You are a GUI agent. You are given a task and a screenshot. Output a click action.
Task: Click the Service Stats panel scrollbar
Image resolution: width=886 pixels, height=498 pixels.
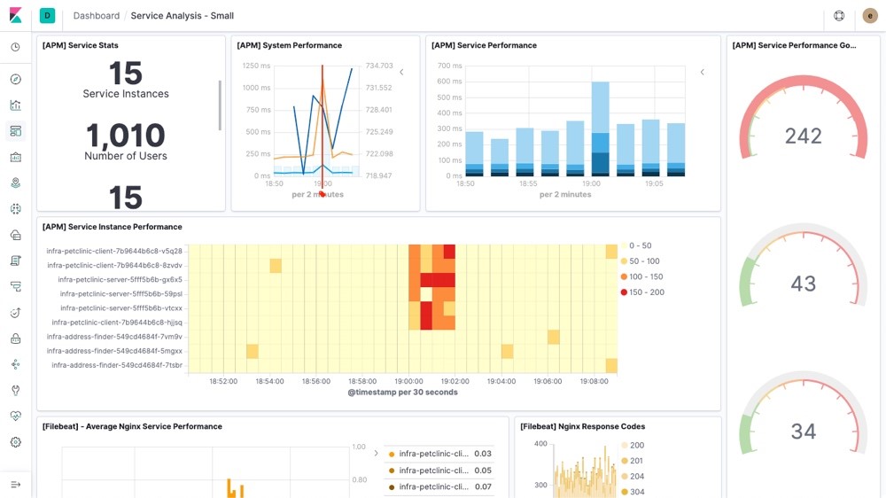220,105
